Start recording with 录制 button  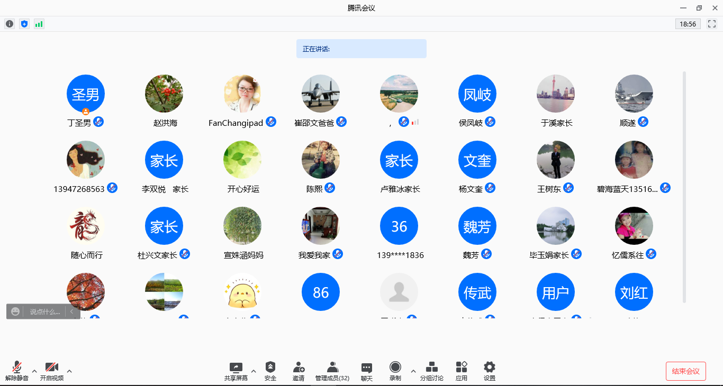tap(395, 371)
